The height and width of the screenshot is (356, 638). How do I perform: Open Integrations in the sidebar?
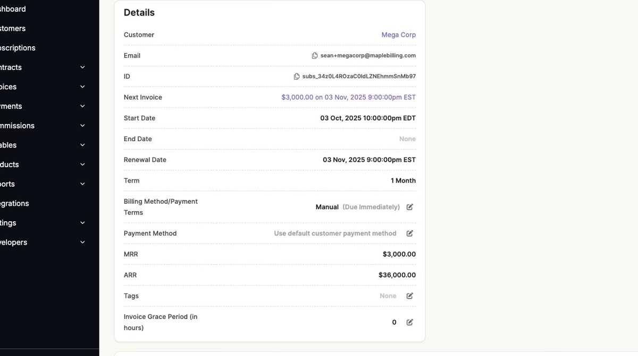(x=14, y=204)
